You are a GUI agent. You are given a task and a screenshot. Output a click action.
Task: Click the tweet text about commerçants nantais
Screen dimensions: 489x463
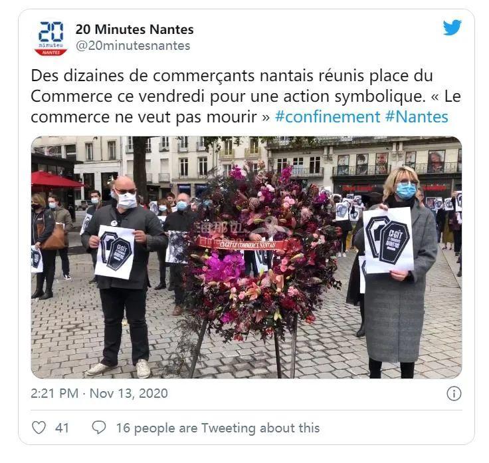pyautogui.click(x=246, y=96)
